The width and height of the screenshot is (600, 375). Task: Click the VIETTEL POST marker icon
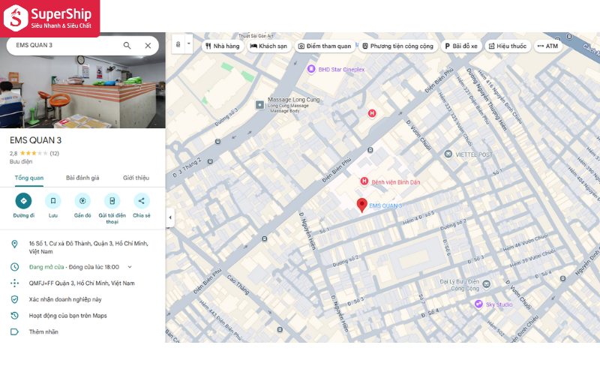(448, 154)
